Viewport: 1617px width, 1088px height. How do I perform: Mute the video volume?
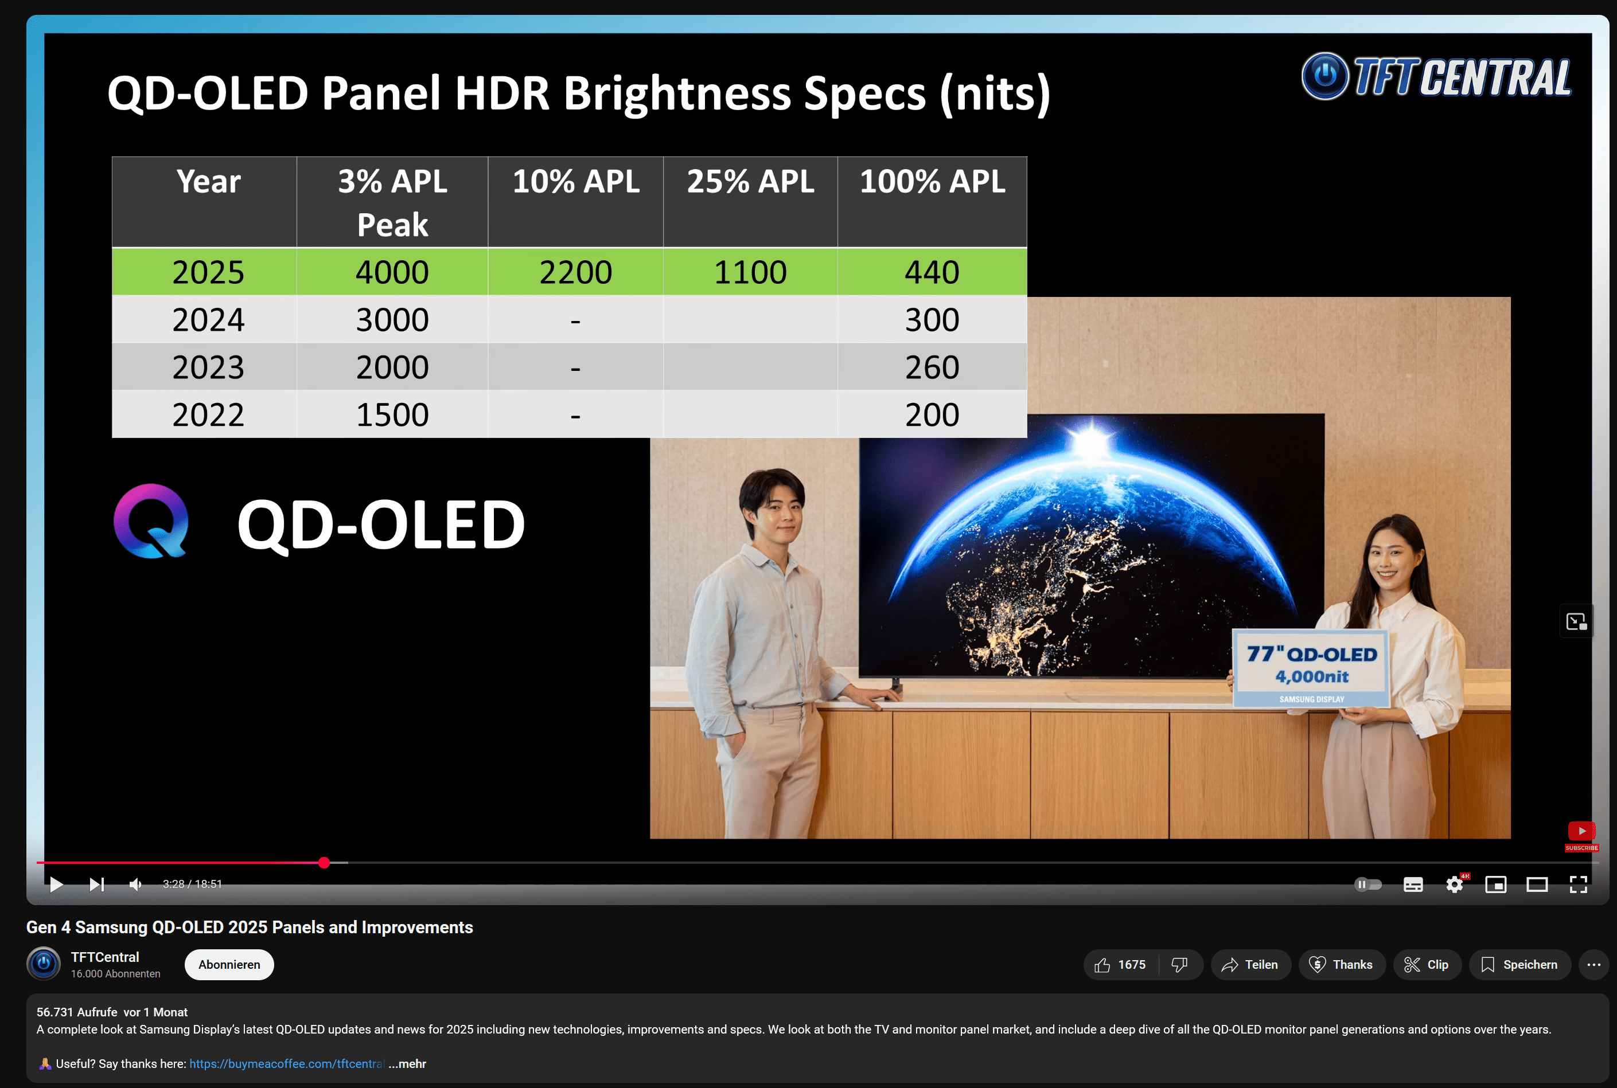(x=136, y=884)
